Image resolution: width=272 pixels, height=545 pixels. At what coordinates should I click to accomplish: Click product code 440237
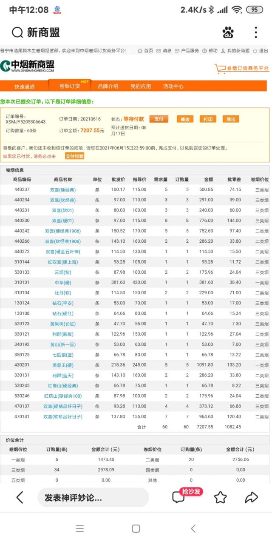tap(22, 190)
